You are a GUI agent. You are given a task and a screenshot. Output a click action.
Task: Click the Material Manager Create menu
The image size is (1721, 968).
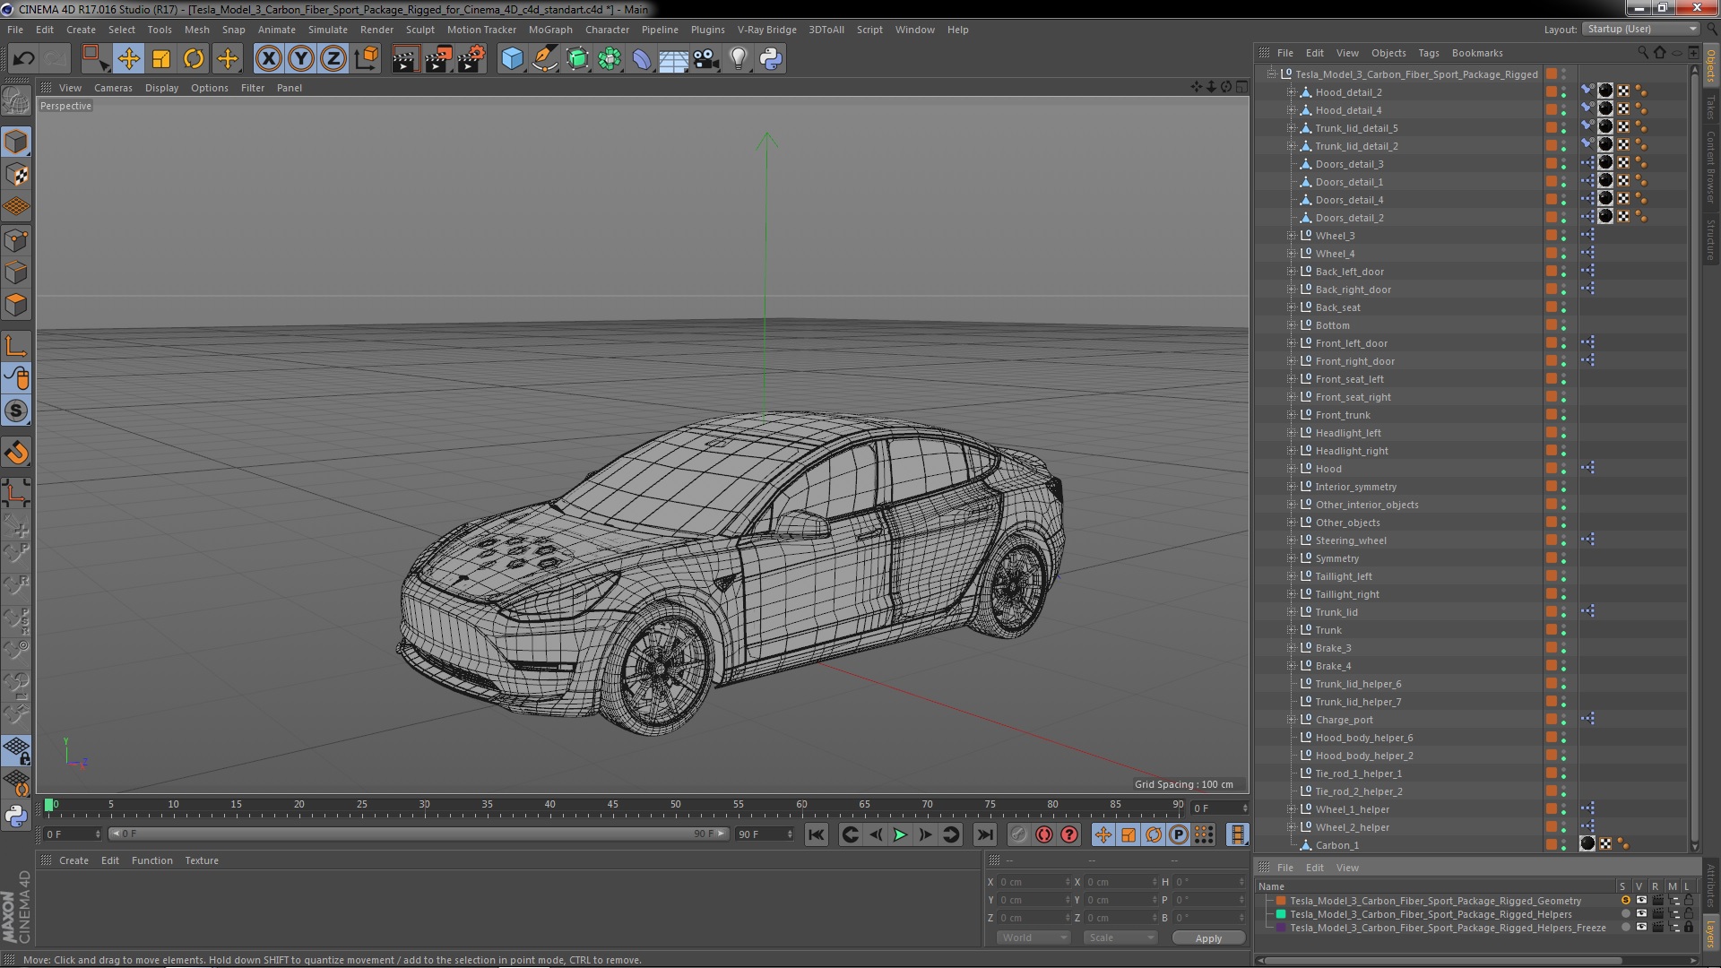click(x=74, y=860)
